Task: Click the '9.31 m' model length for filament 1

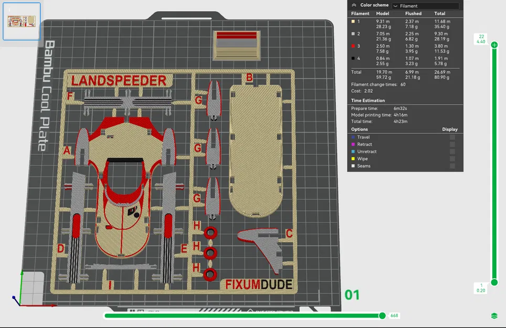Action: tap(383, 22)
